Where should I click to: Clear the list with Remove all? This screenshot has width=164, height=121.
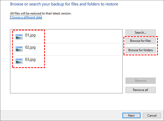(140, 90)
